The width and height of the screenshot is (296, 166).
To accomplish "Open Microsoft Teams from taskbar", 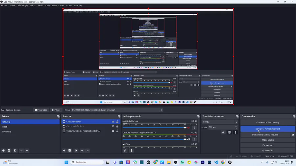I will tap(114, 162).
